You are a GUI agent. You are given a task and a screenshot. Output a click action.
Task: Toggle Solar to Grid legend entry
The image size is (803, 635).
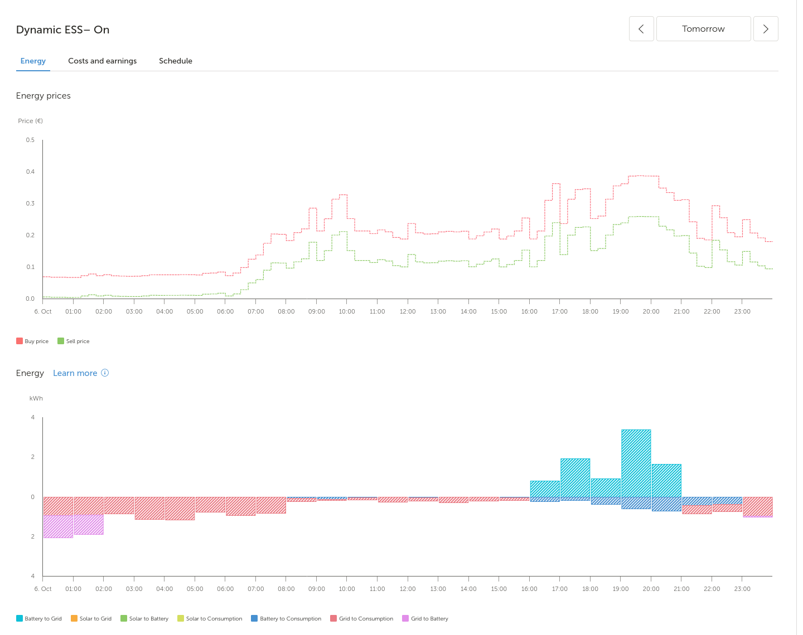pos(91,618)
